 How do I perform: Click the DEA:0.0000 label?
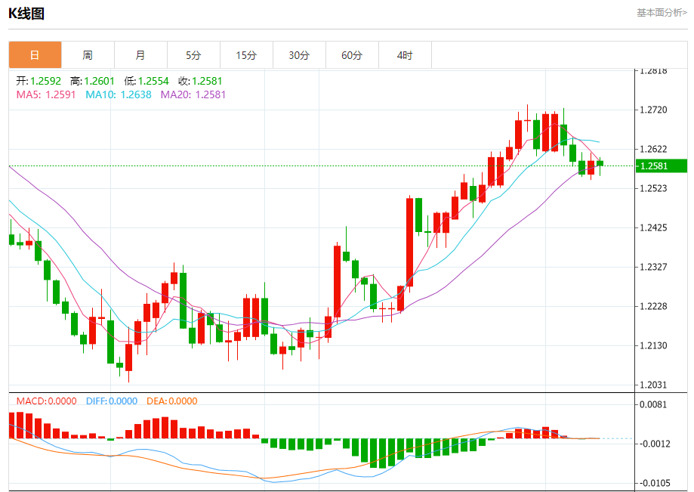pos(171,401)
